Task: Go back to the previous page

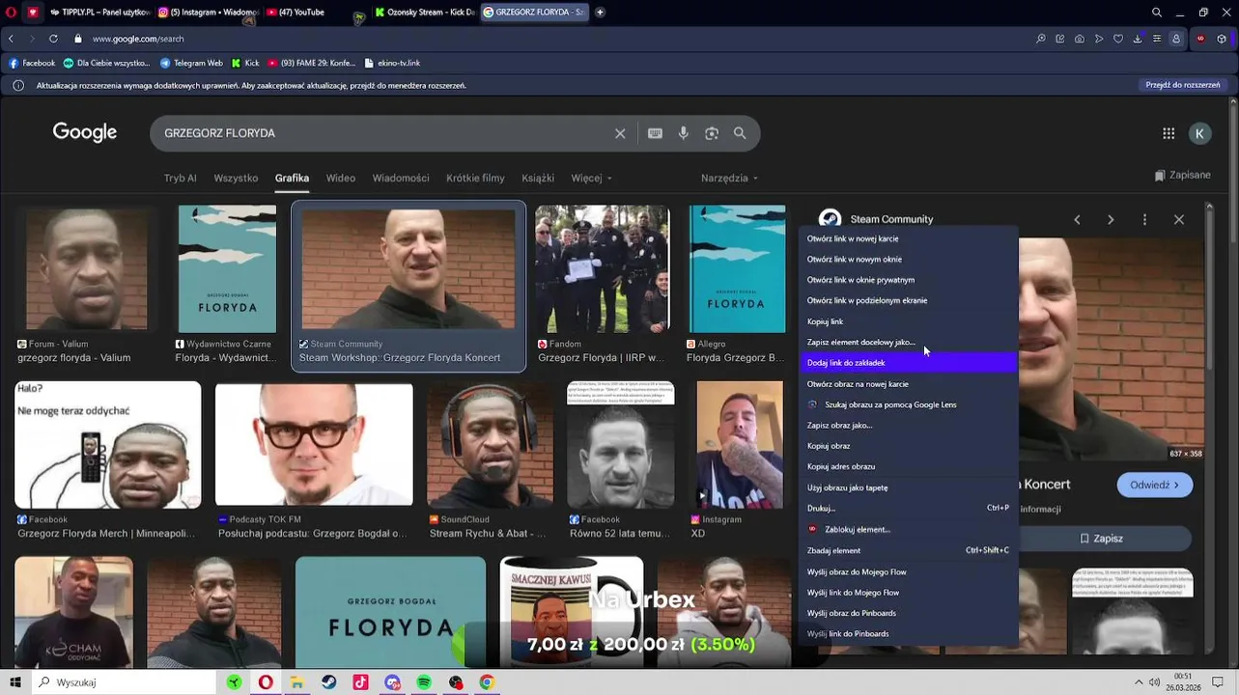Action: point(11,39)
